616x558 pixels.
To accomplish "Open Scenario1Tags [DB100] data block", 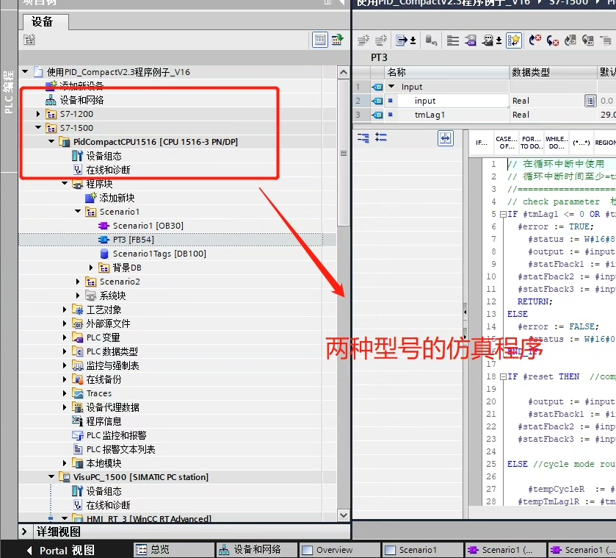I will tap(159, 254).
